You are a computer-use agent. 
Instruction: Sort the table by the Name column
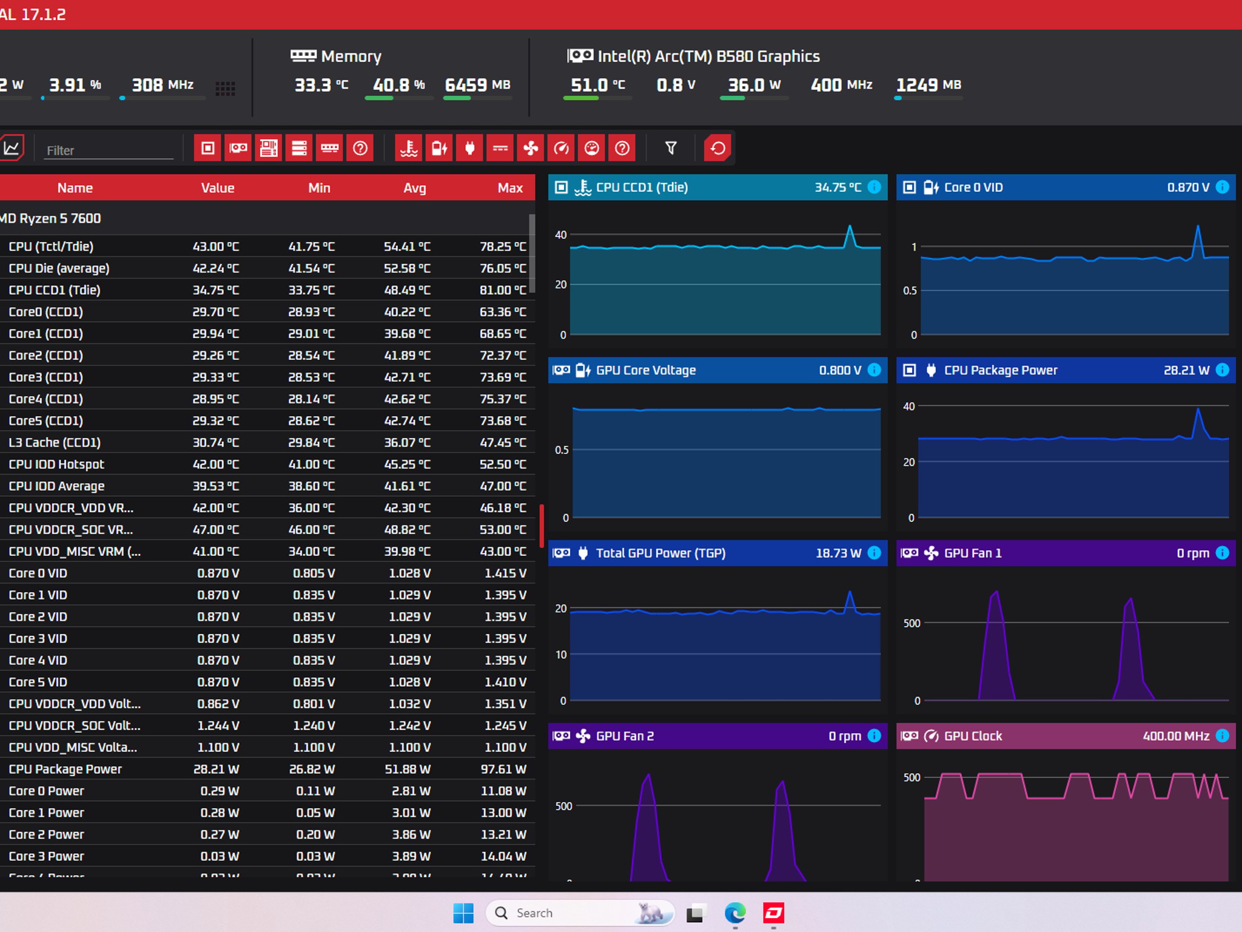[75, 188]
